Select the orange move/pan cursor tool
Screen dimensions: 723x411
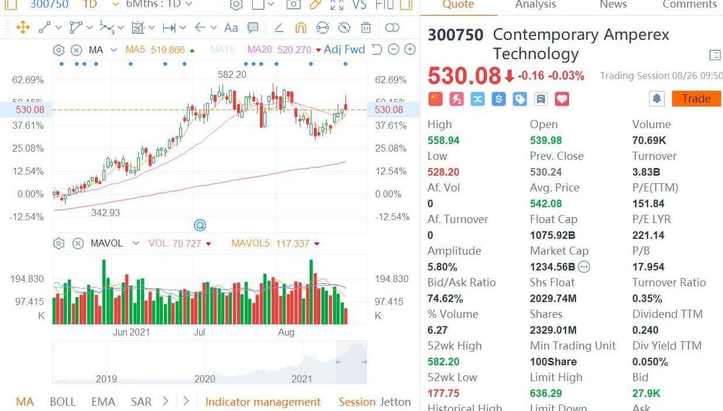click(x=23, y=28)
